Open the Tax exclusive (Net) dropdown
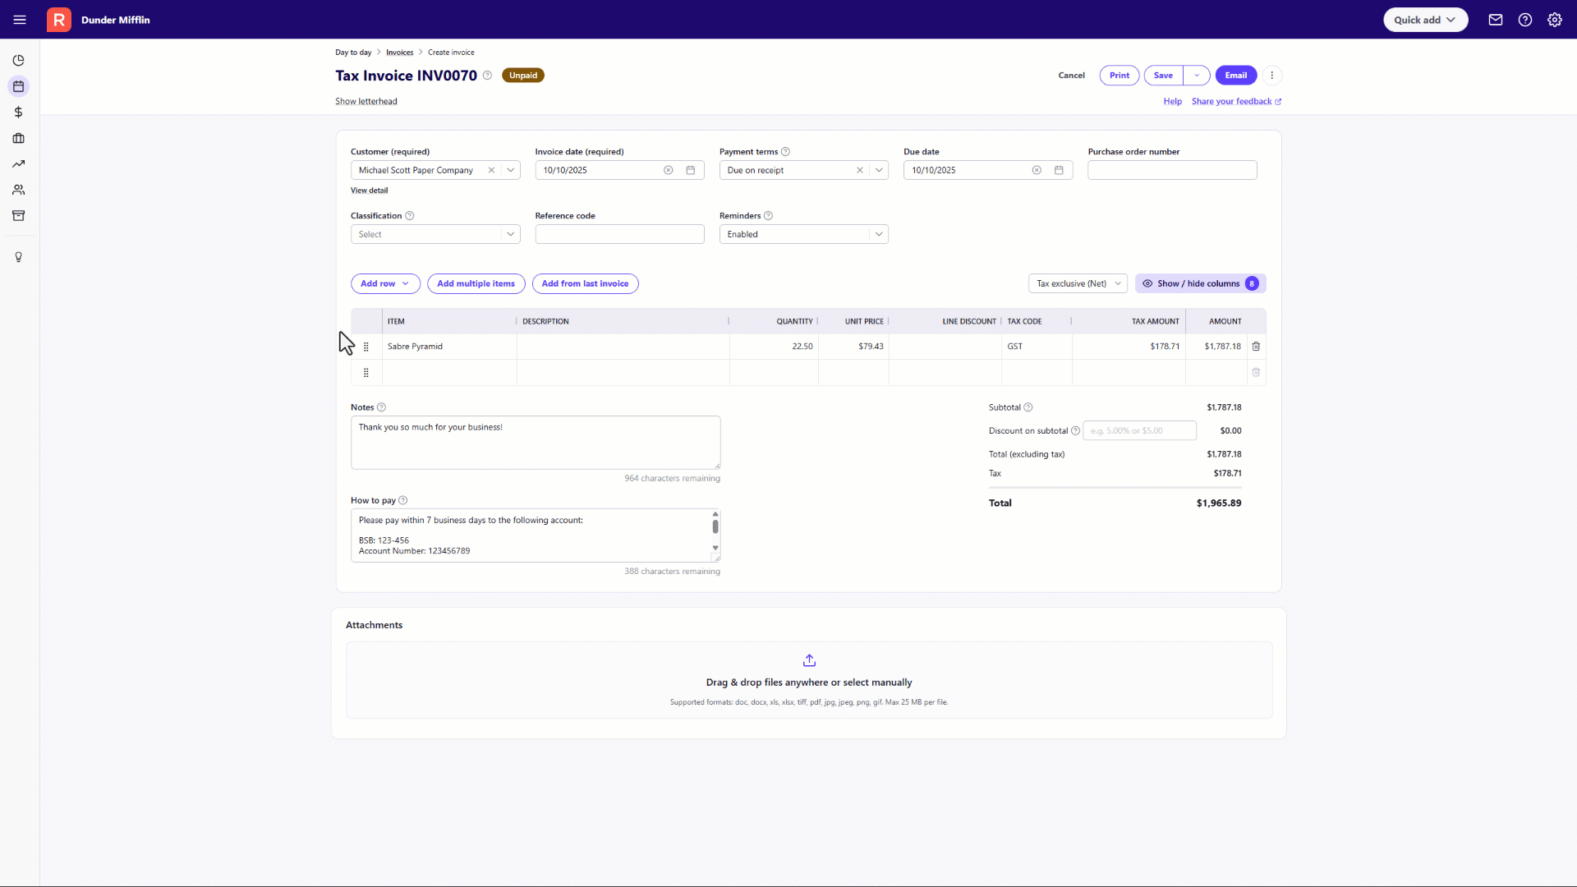Screen dimensions: 1577x887 pyautogui.click(x=1078, y=283)
